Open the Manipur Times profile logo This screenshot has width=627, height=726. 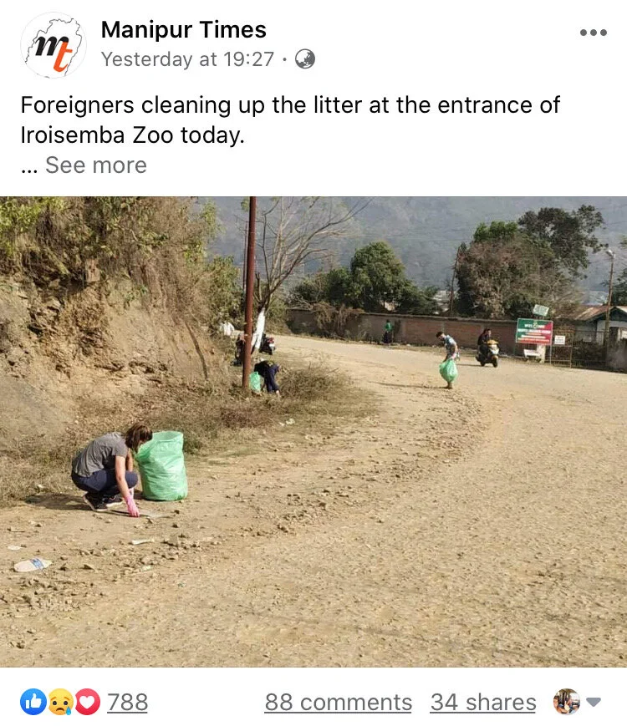pos(53,45)
